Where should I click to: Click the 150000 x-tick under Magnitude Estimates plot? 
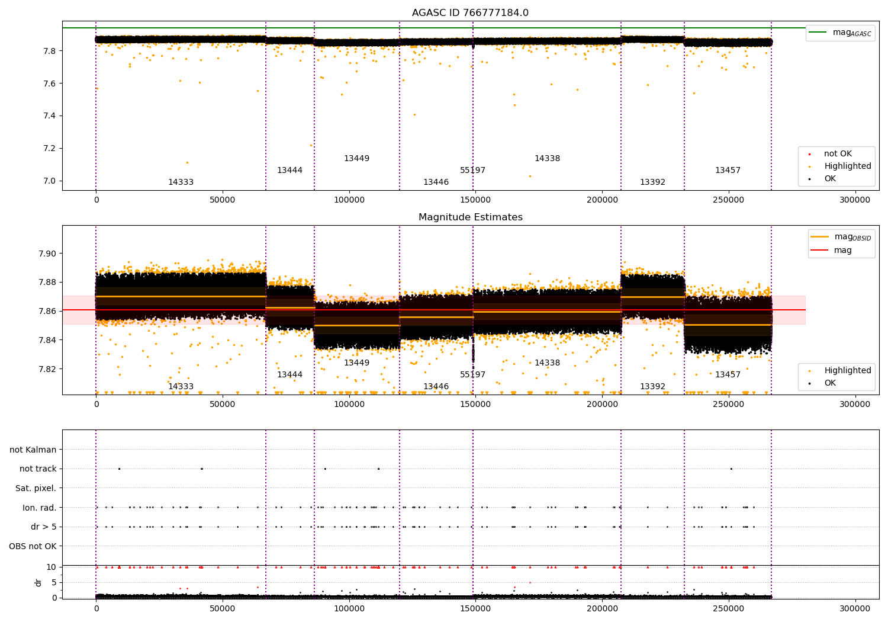tap(476, 405)
